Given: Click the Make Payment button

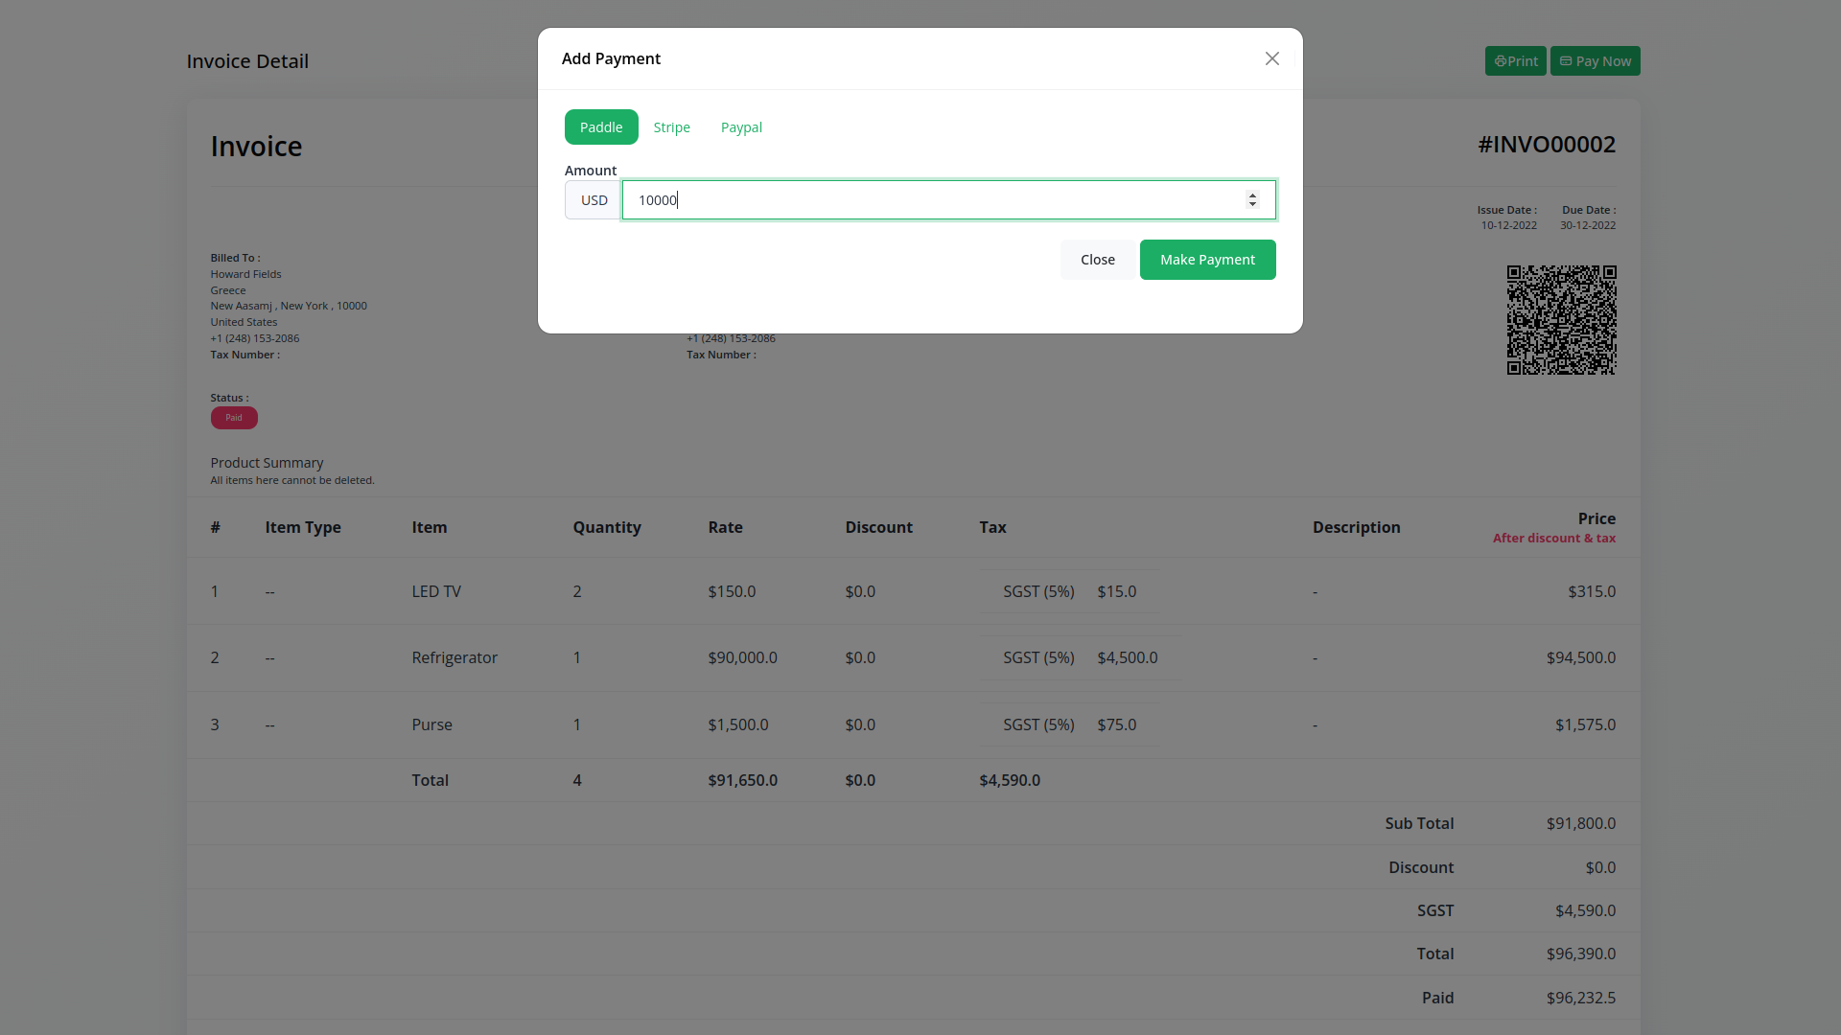Looking at the screenshot, I should tap(1207, 260).
